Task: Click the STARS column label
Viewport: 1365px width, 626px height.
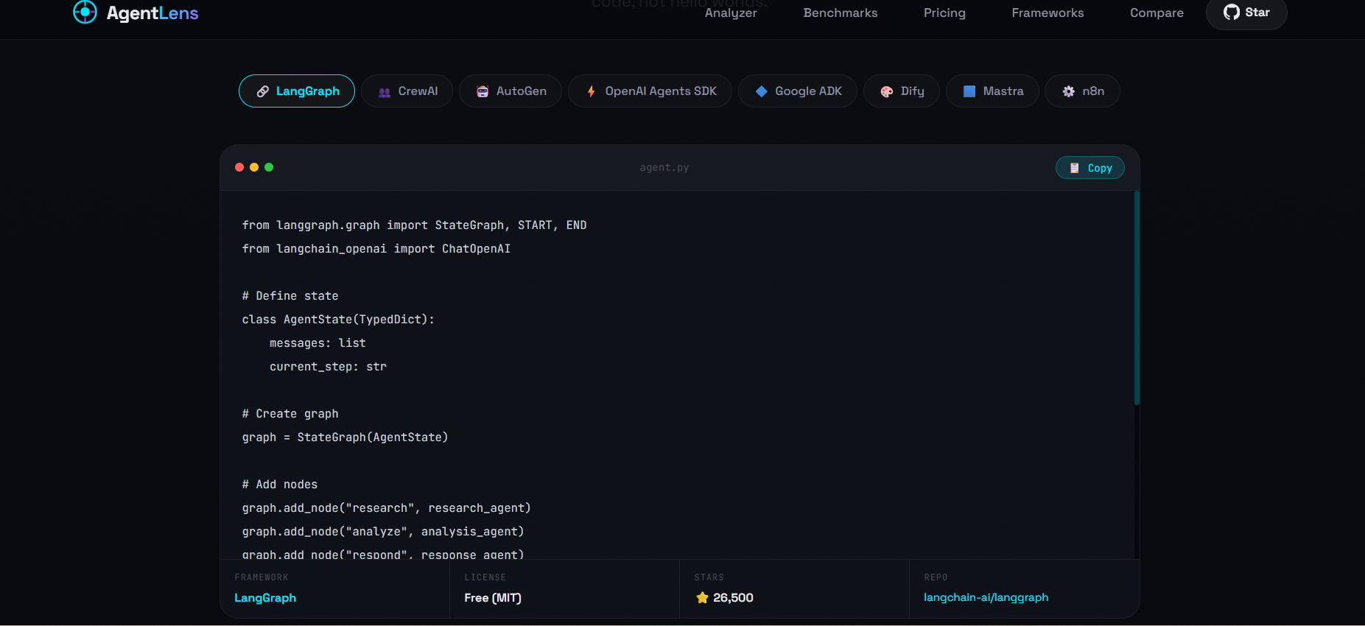Action: (709, 577)
